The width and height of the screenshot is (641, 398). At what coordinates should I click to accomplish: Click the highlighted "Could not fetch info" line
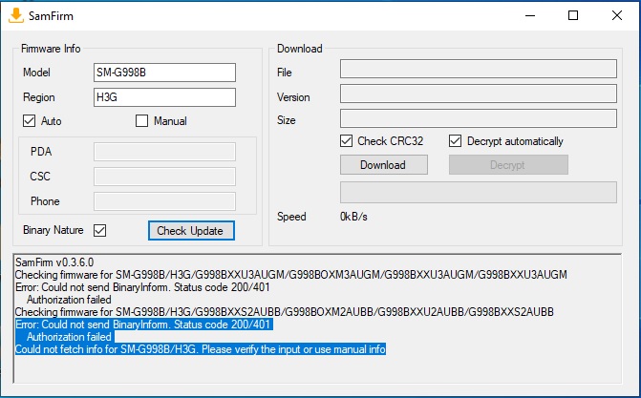[x=201, y=349]
